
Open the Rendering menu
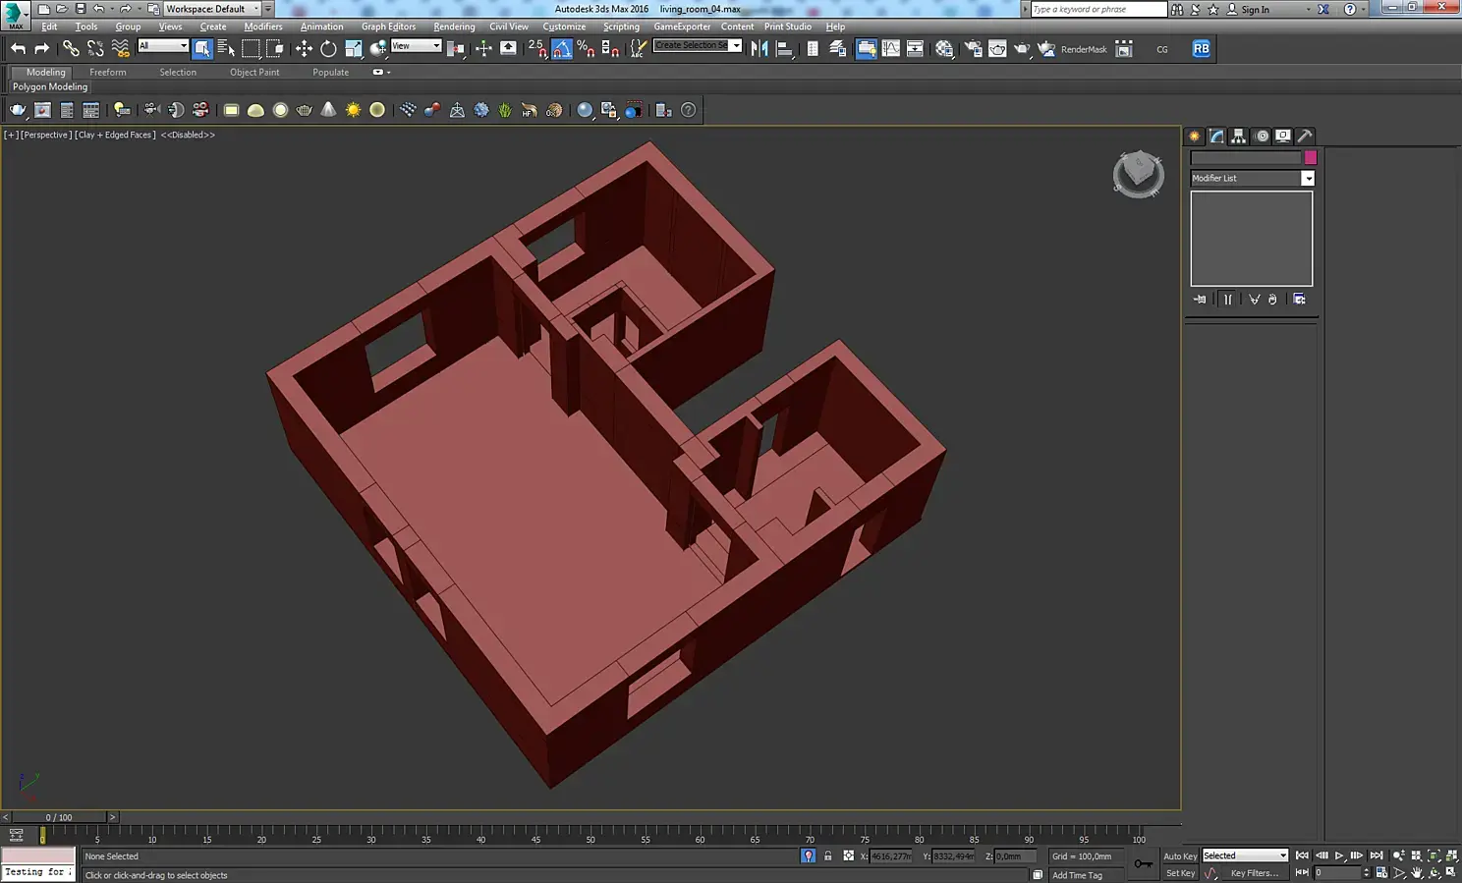[453, 27]
